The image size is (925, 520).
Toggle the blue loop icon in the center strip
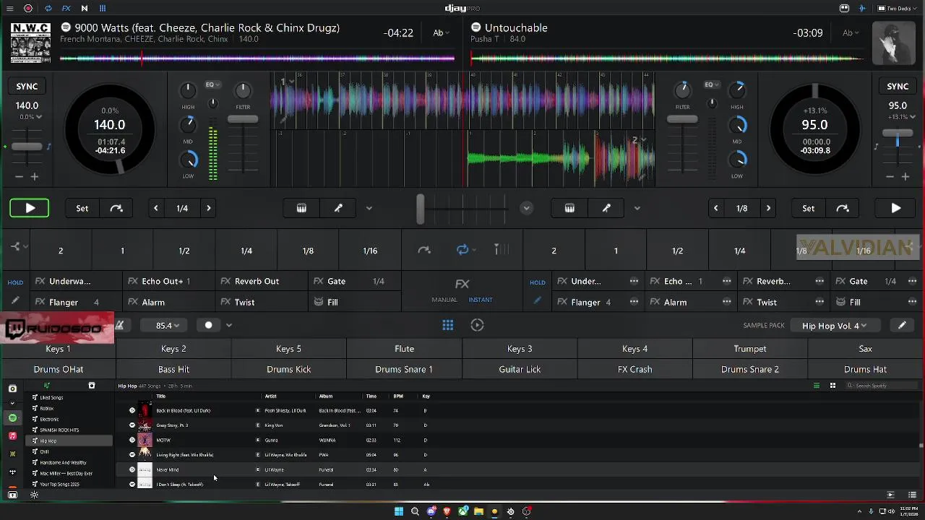coord(462,250)
